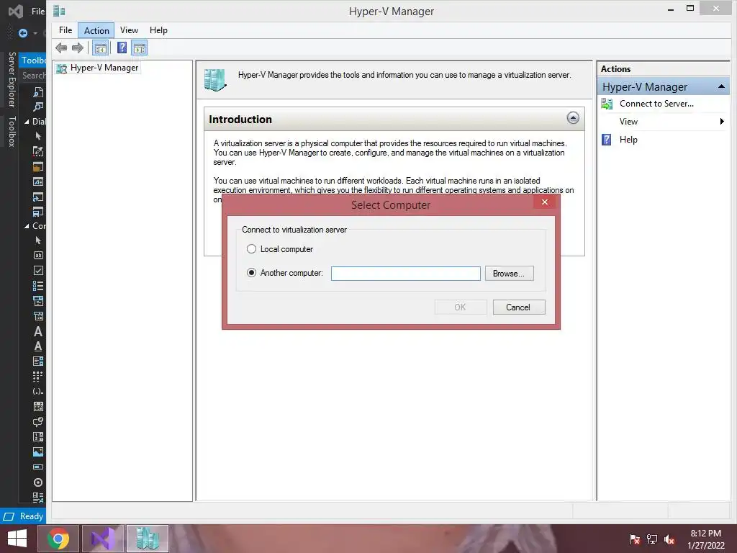The width and height of the screenshot is (737, 553).
Task: Collapse Hyper-V Manager group in Actions pane
Action: tap(721, 86)
